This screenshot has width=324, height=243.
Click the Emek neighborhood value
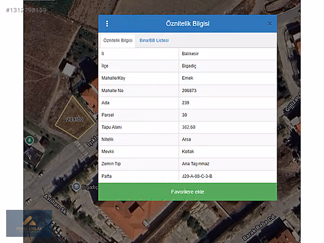pos(187,78)
